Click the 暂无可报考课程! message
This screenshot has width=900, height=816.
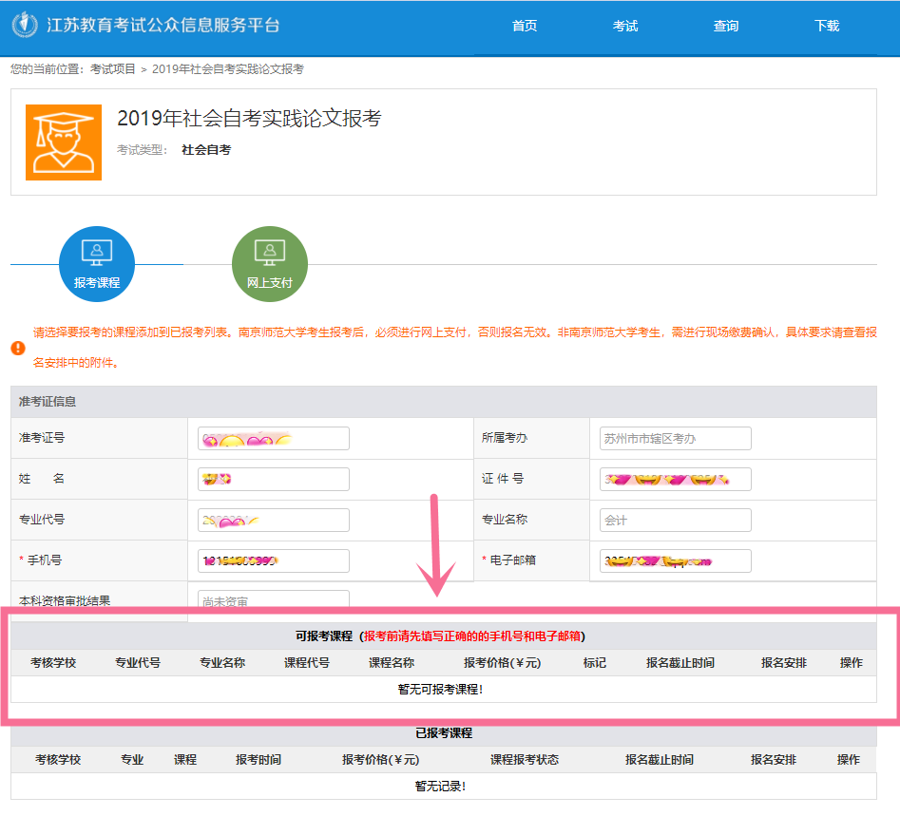tap(441, 690)
